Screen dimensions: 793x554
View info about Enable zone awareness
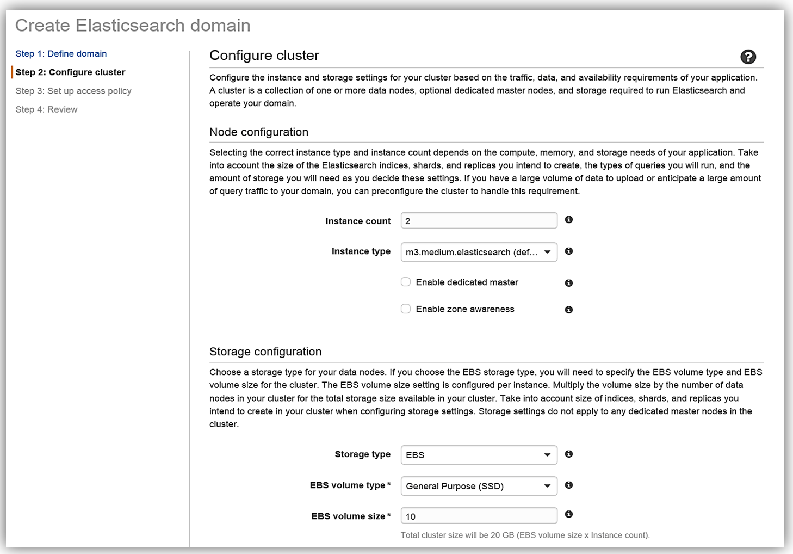(x=569, y=309)
